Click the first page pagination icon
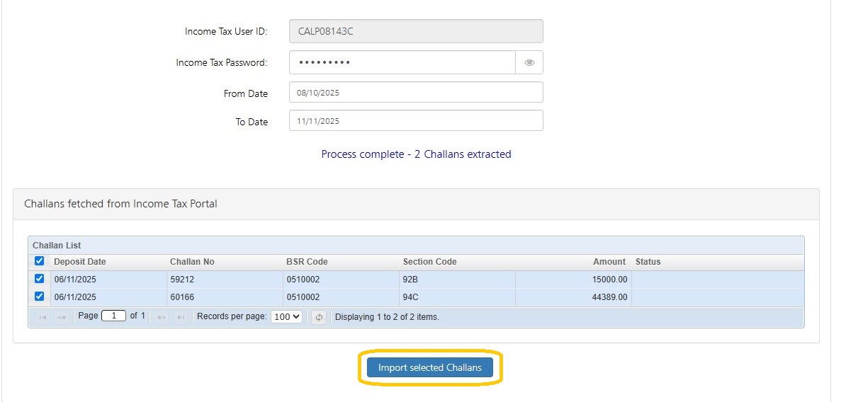Image resolution: width=841 pixels, height=402 pixels. (x=43, y=317)
